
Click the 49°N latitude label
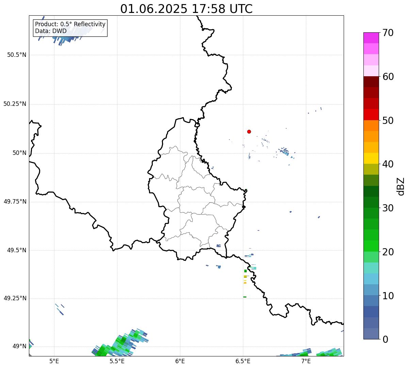click(x=19, y=347)
